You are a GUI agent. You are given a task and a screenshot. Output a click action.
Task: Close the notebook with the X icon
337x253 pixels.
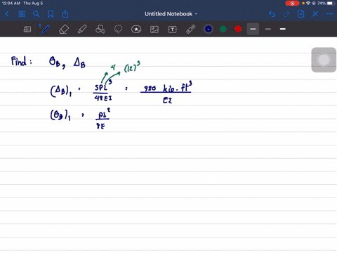point(315,14)
